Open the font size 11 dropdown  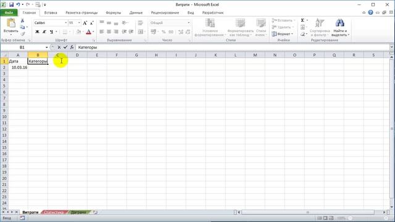(79, 23)
